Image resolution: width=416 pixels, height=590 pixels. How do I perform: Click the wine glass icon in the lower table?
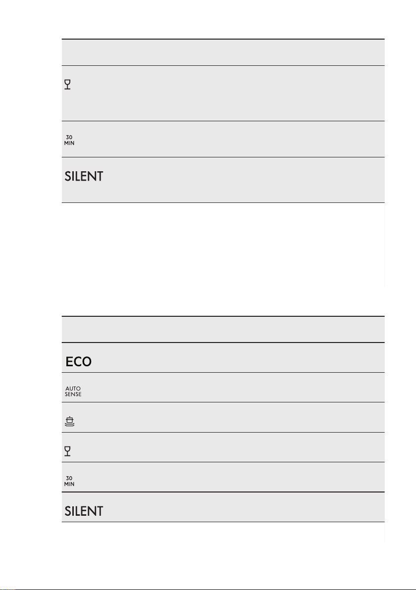click(x=67, y=451)
